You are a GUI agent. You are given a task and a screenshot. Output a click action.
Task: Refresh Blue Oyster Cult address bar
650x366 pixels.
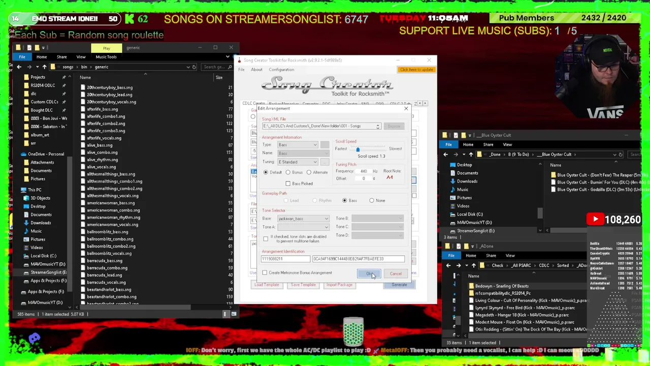[620, 155]
